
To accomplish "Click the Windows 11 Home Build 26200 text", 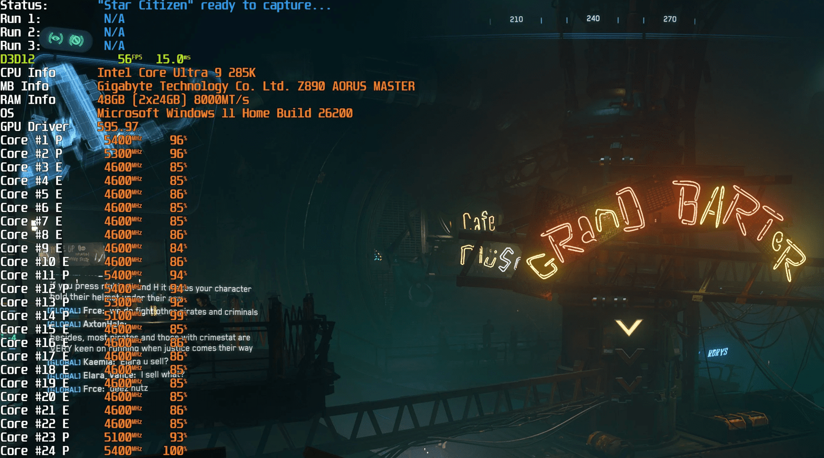I will [259, 114].
